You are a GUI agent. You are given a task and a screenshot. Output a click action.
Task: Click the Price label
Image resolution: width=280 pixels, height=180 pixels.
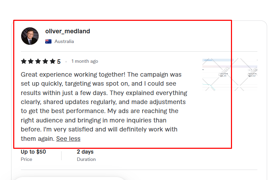click(x=26, y=159)
